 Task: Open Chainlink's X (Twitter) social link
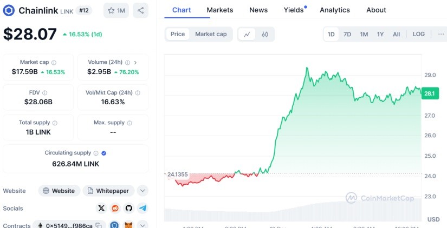tap(101, 208)
